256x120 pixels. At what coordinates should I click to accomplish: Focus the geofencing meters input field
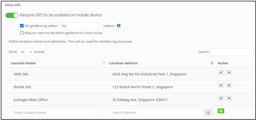79,26
